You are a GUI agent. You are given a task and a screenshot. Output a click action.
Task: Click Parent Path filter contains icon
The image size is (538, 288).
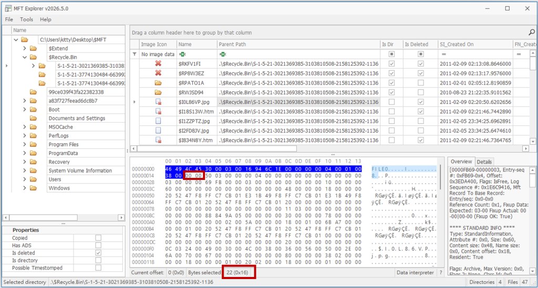click(x=223, y=54)
